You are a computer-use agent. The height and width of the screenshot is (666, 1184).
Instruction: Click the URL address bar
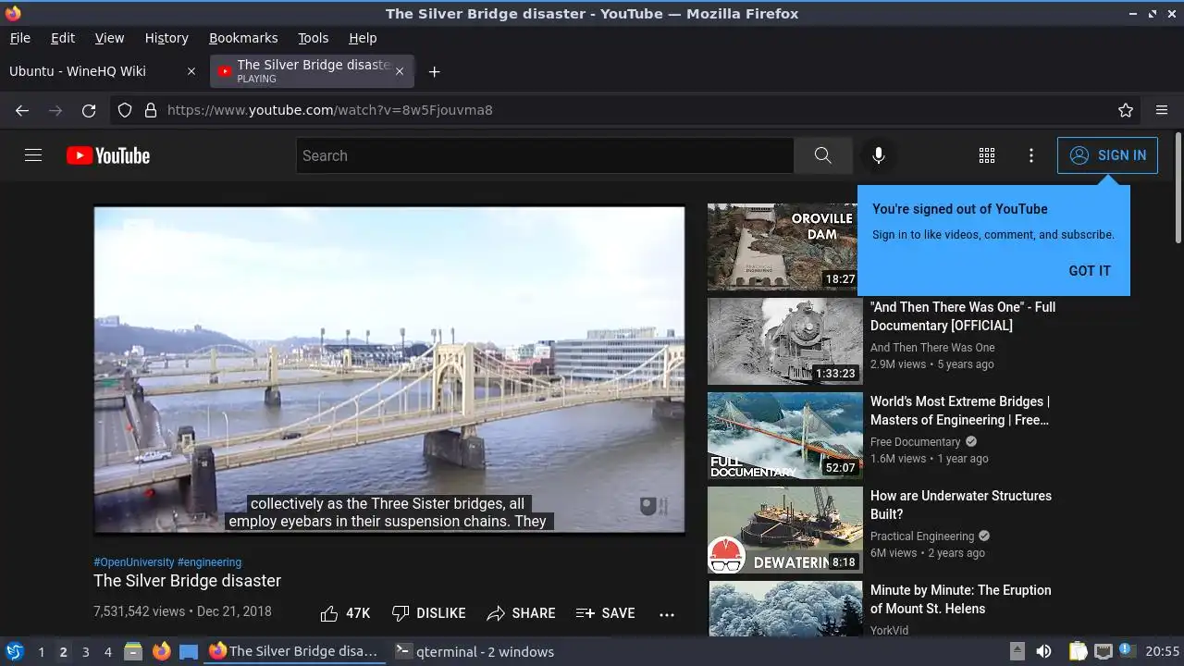coord(624,110)
